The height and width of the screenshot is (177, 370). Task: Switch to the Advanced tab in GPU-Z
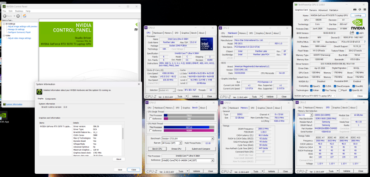tap(323, 10)
